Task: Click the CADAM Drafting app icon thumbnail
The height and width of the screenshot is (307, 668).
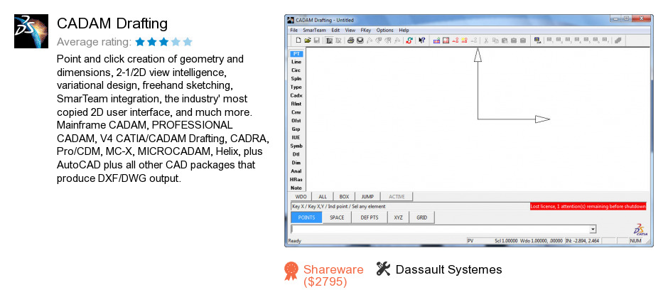Action: [x=31, y=31]
